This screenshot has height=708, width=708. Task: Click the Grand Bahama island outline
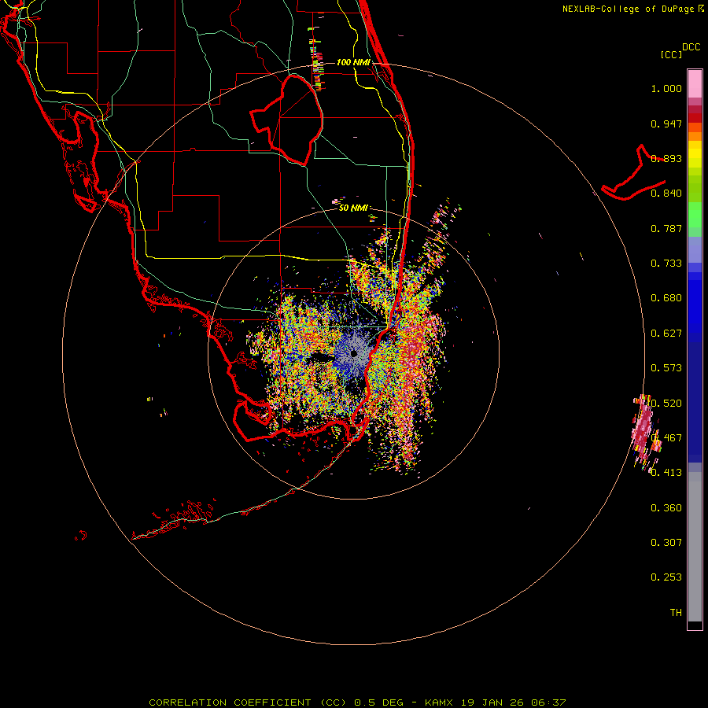click(633, 173)
